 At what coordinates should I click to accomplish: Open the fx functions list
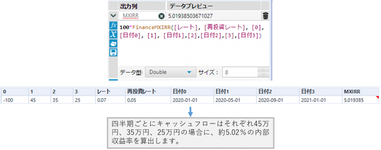pyautogui.click(x=113, y=25)
